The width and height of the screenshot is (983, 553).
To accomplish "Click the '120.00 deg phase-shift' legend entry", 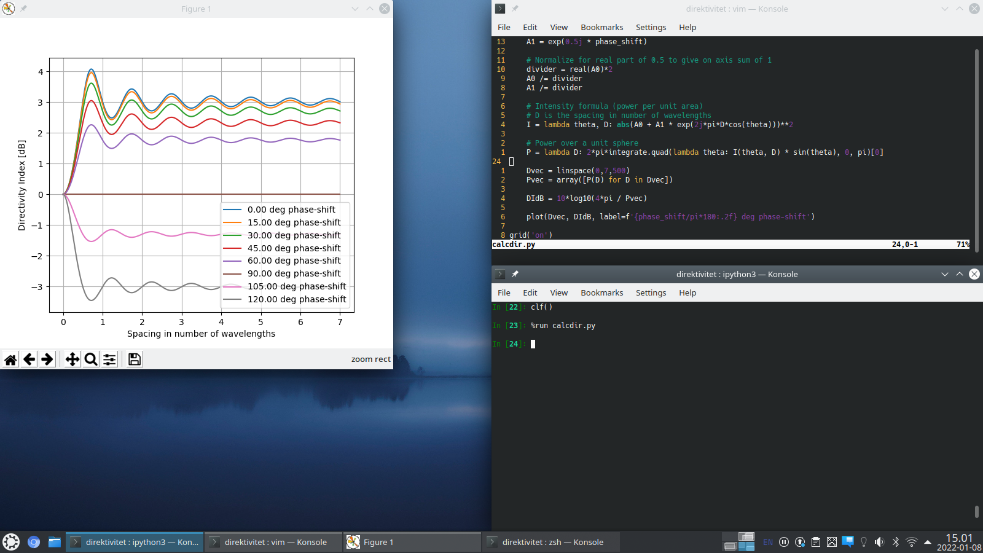I will (297, 299).
